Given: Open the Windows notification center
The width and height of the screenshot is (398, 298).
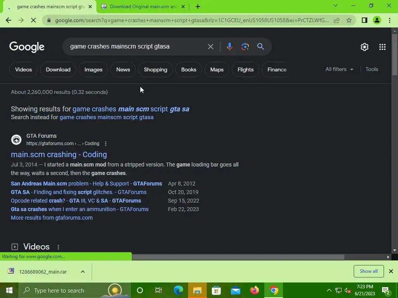Looking at the screenshot, I should pyautogui.click(x=386, y=290).
